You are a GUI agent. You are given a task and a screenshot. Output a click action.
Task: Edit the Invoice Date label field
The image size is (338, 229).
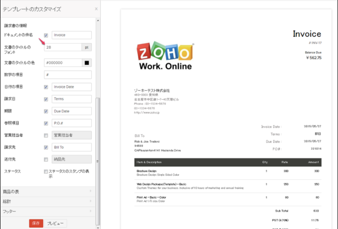[x=72, y=87]
